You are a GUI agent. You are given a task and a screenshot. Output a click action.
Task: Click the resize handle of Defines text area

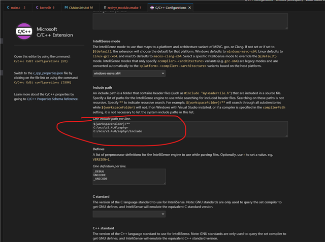(x=165, y=183)
